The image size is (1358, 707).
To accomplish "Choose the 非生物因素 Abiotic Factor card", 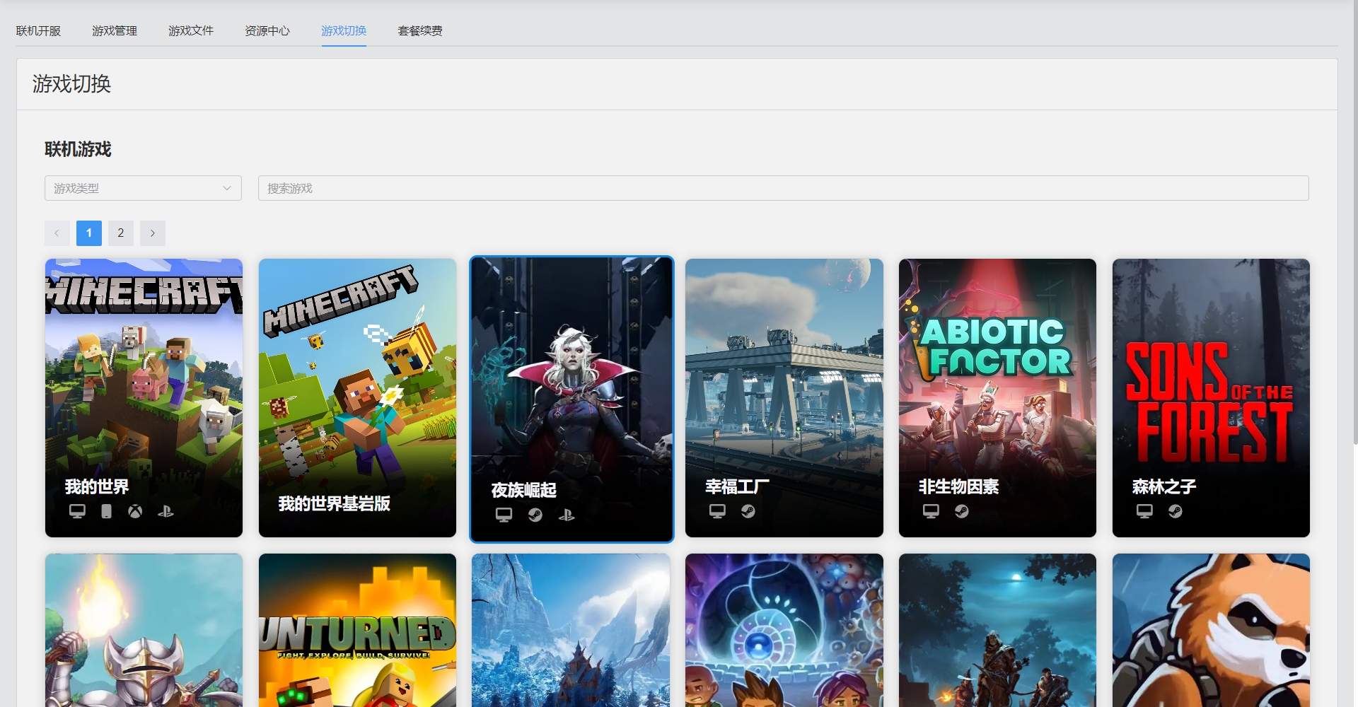I will point(997,398).
